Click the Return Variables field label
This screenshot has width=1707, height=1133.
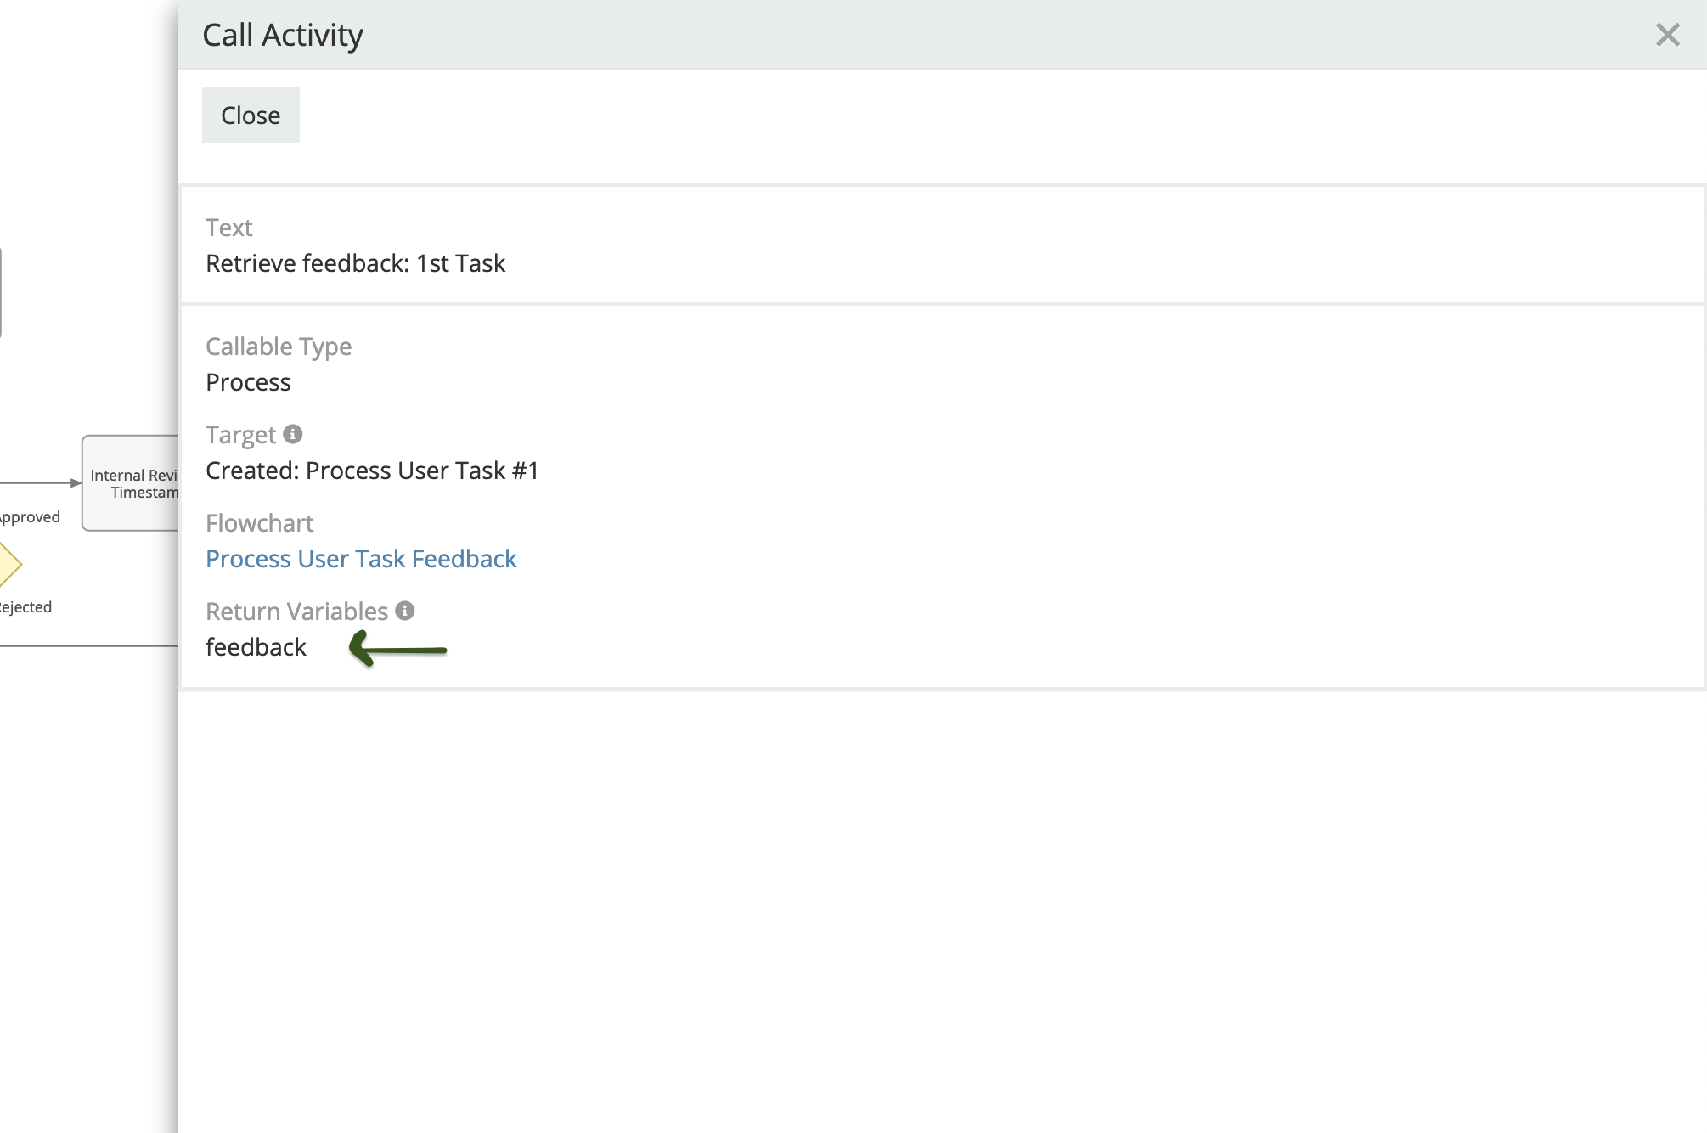pyautogui.click(x=296, y=612)
